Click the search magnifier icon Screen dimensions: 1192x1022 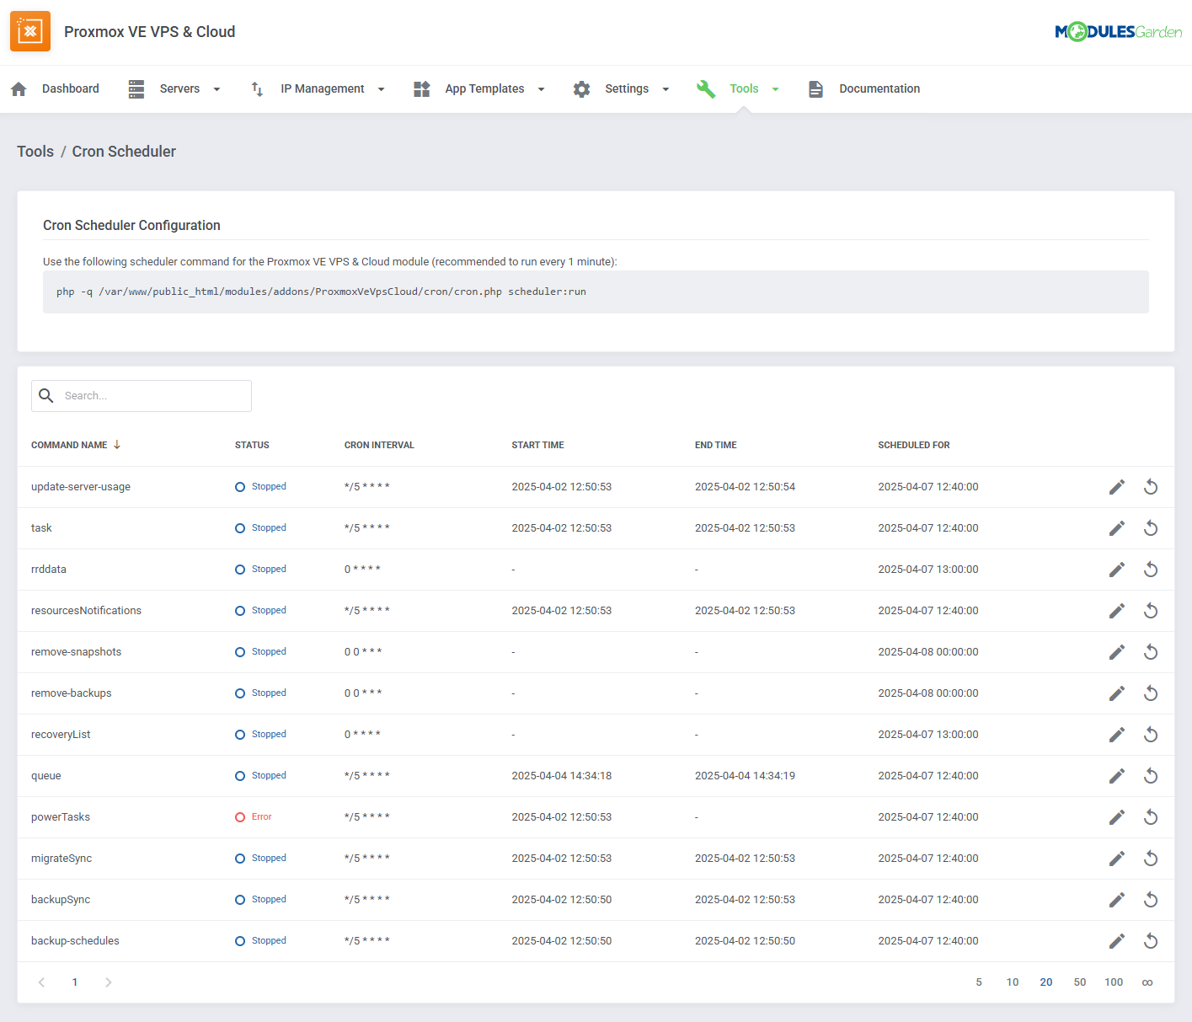click(46, 396)
